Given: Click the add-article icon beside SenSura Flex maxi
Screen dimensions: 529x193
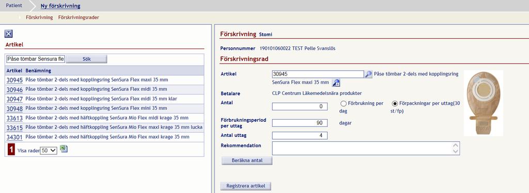Looking at the screenshot, I should point(336,83).
